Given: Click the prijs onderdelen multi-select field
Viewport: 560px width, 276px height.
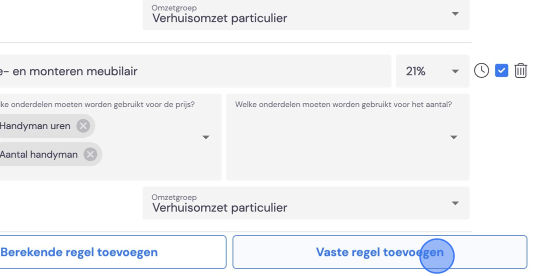Looking at the screenshot, I should tap(110, 137).
